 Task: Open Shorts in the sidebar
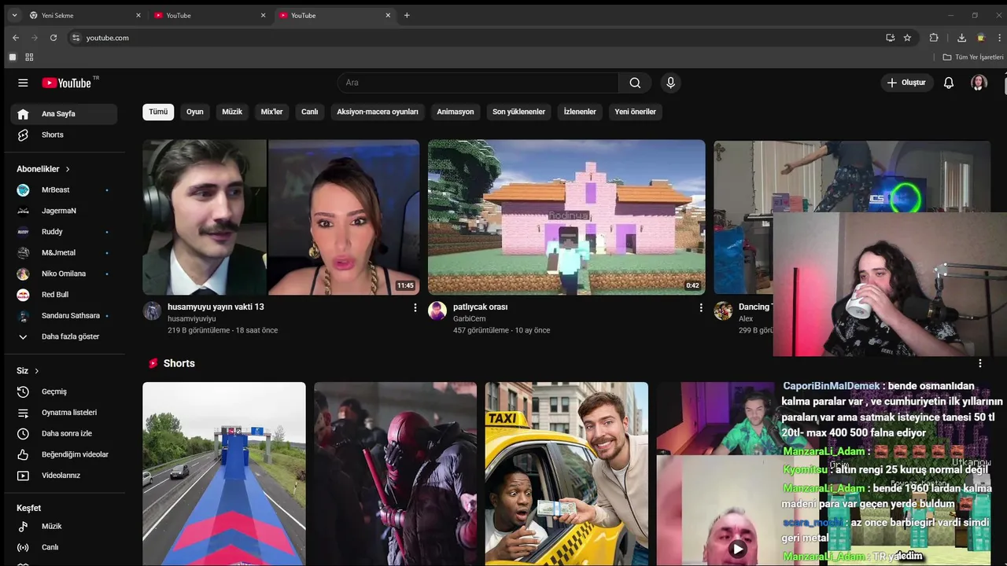(64, 134)
